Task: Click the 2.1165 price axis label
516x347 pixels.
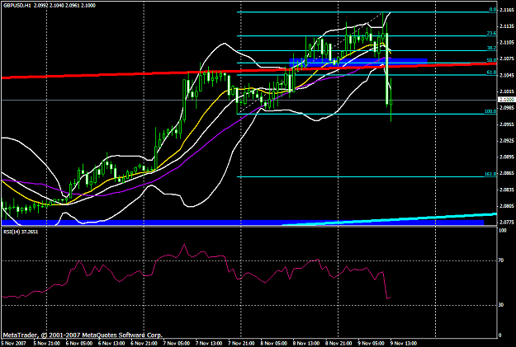Action: [x=506, y=10]
